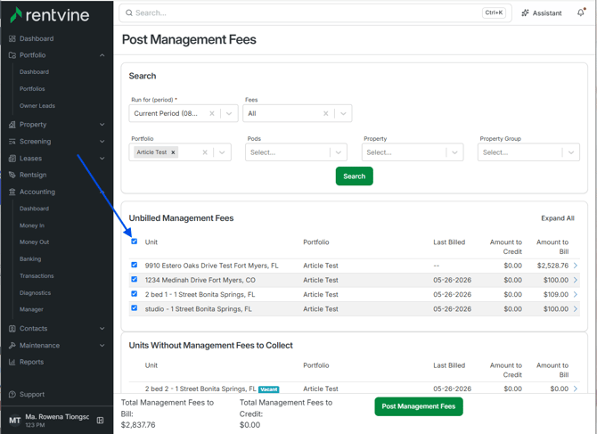Click the Accounting bank icon
This screenshot has width=597, height=434.
[x=12, y=192]
